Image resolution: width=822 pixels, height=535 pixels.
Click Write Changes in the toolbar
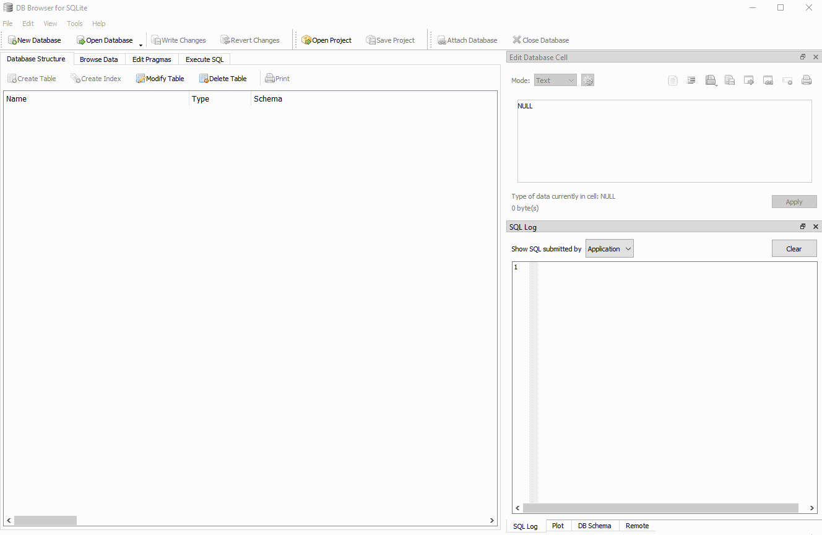pyautogui.click(x=178, y=40)
